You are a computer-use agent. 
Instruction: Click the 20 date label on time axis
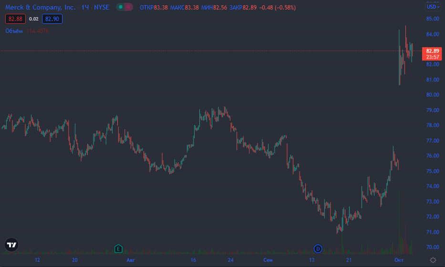point(74,260)
